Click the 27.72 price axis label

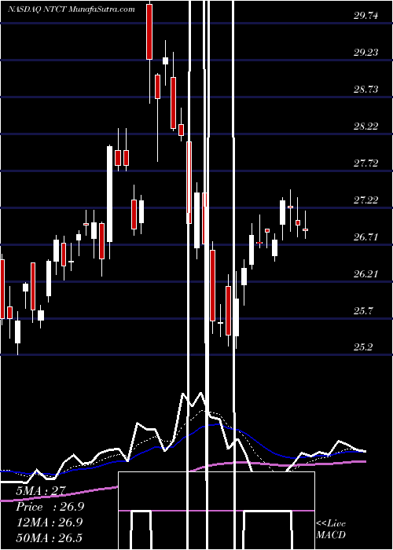tap(366, 163)
